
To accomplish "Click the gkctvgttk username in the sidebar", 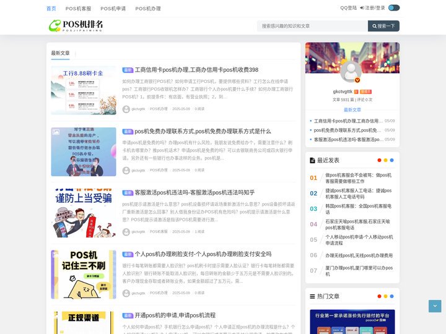I will (343, 92).
